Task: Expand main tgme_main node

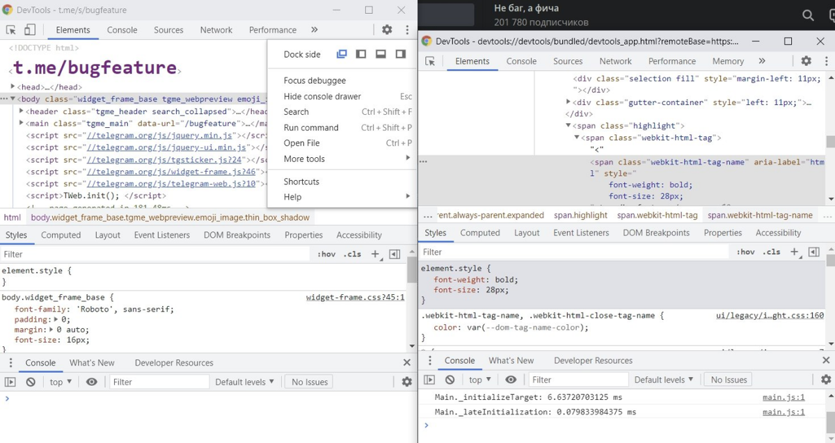Action: coord(21,123)
